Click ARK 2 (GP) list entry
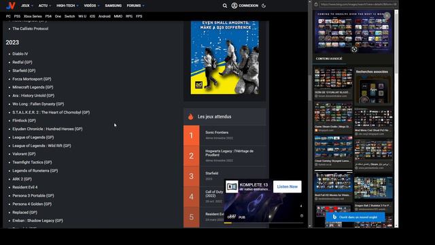Screen dimensions: 435x245 [22, 179]
